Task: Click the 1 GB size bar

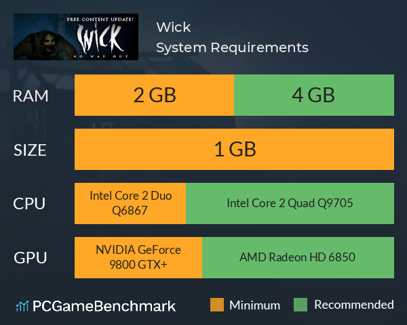Action: pyautogui.click(x=235, y=149)
